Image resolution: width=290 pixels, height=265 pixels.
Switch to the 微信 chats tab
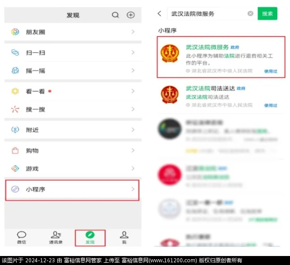22,238
